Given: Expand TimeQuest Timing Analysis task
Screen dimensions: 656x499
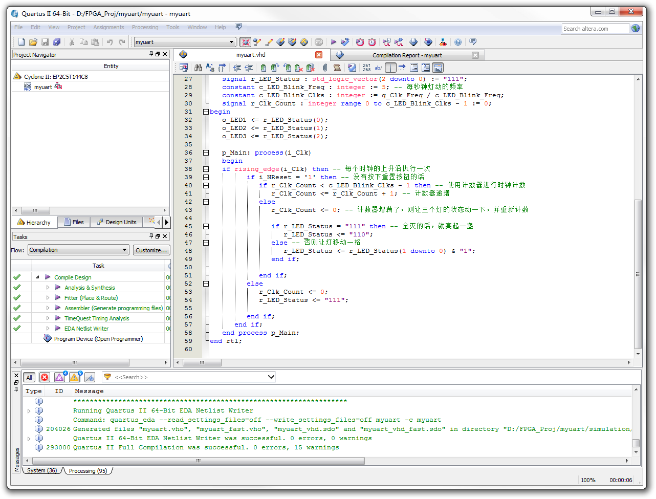Looking at the screenshot, I should [x=48, y=318].
